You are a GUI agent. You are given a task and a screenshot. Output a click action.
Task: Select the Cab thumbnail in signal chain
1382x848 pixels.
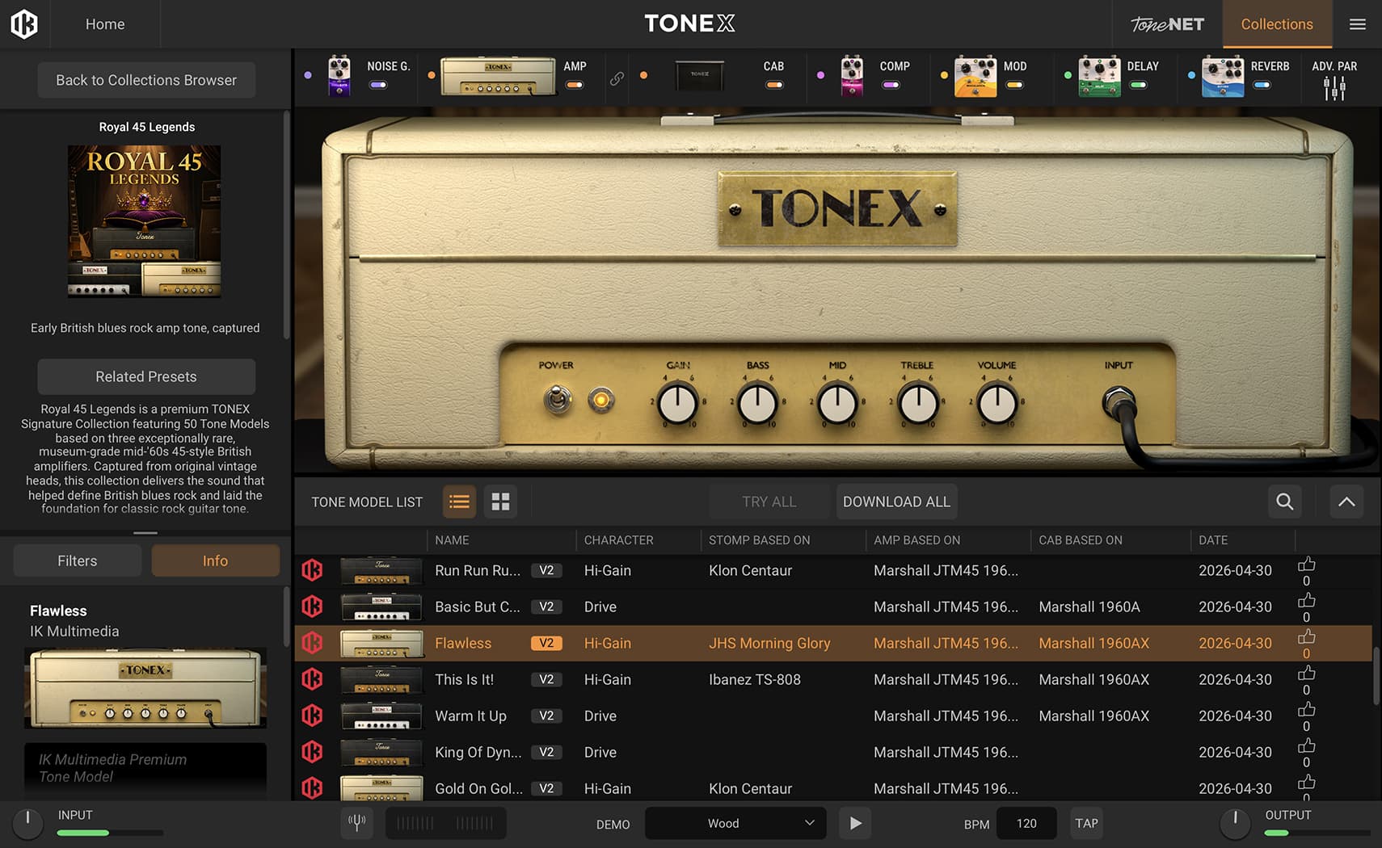coord(700,76)
